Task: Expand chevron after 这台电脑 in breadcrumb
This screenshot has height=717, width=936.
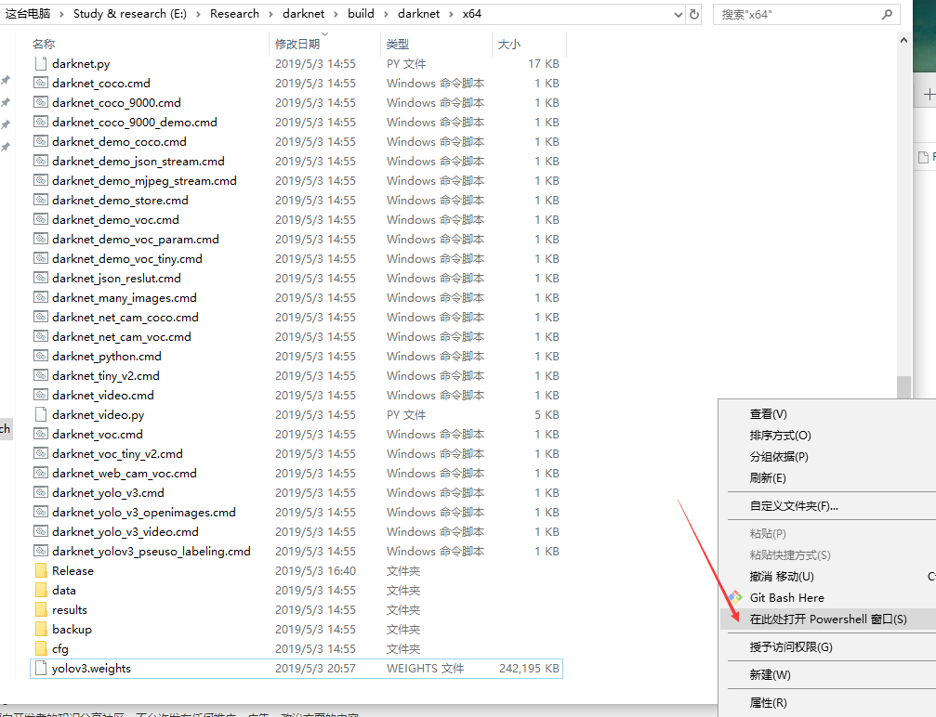Action: (61, 14)
